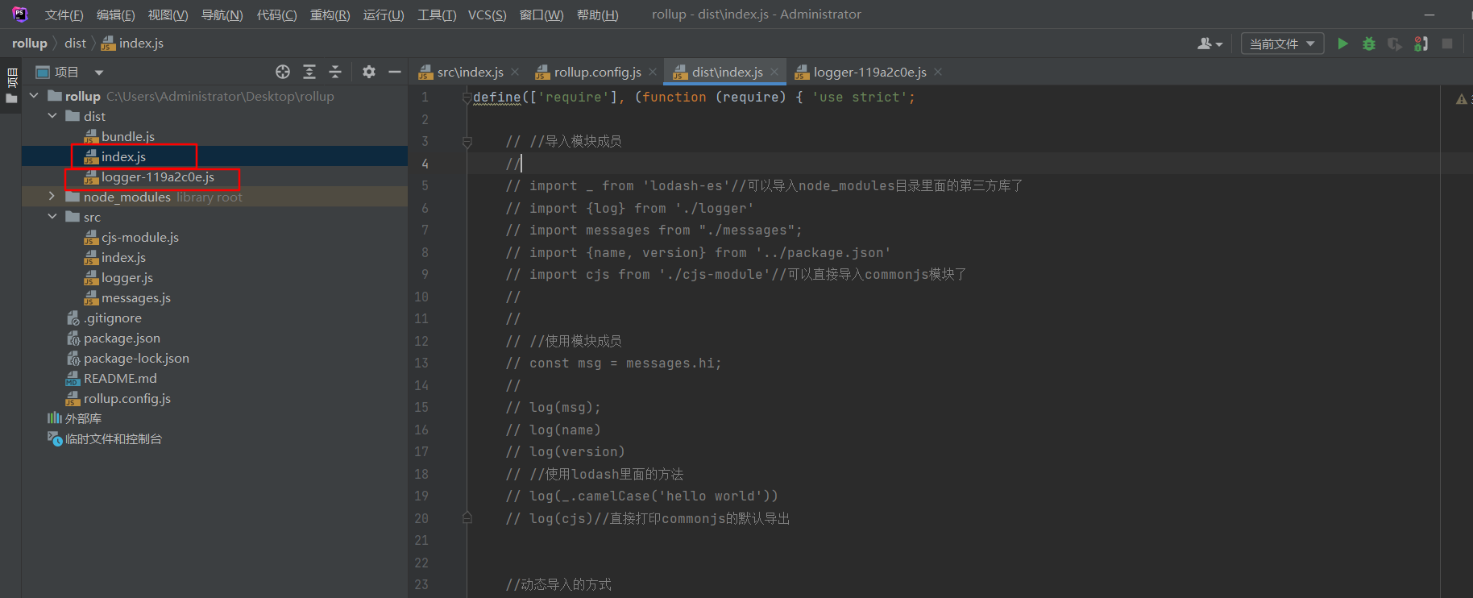This screenshot has height=598, width=1473.
Task: Click on code line 5 lodash-es import
Action: pyautogui.click(x=764, y=185)
